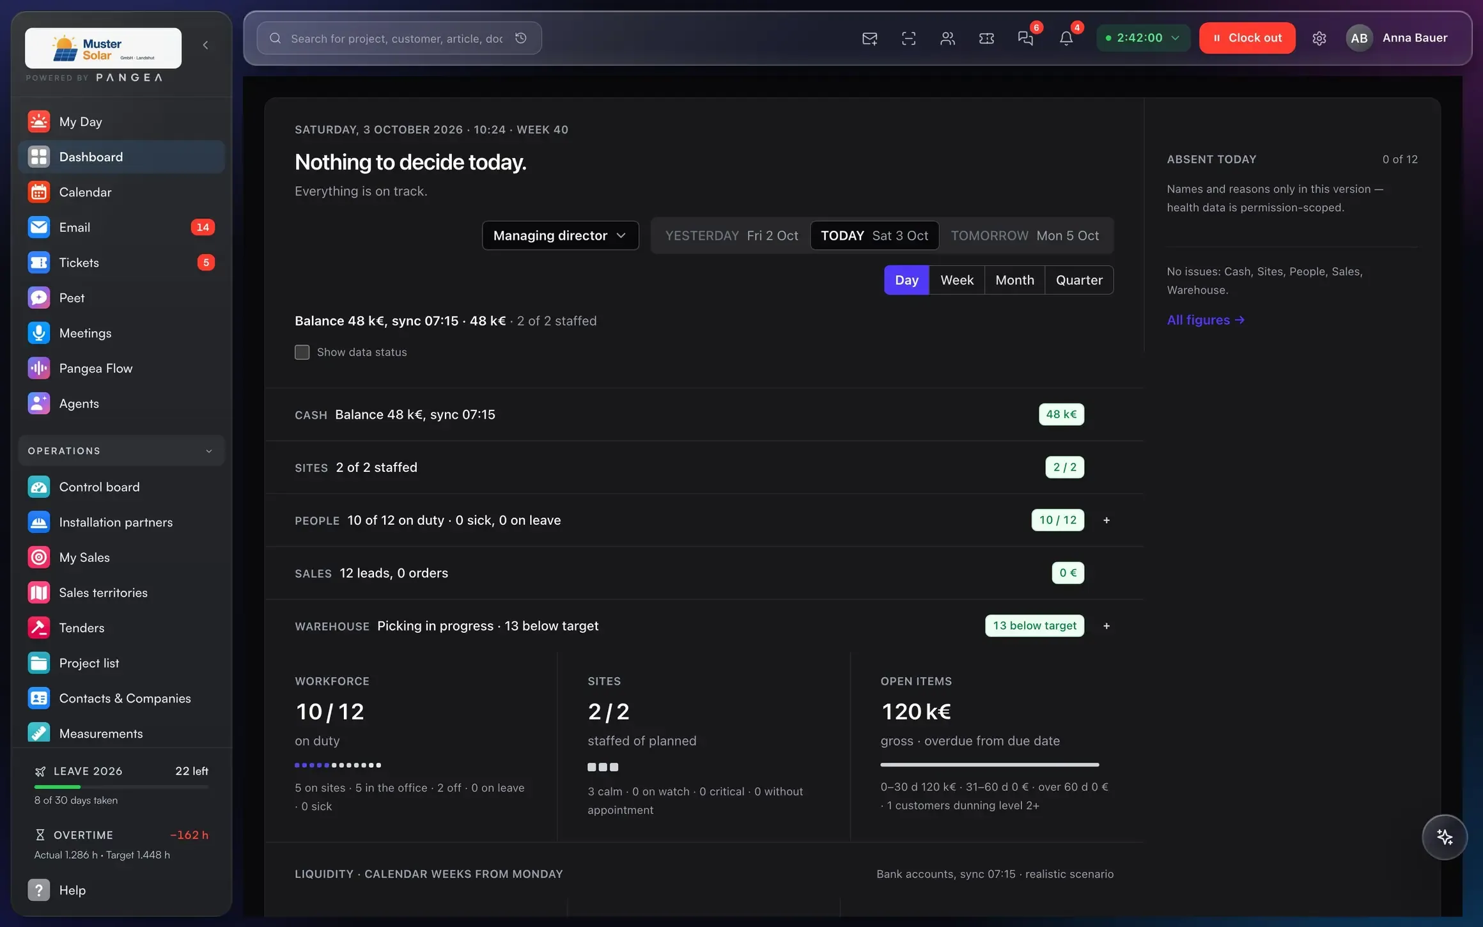Switch the period to Quarter

coord(1079,280)
